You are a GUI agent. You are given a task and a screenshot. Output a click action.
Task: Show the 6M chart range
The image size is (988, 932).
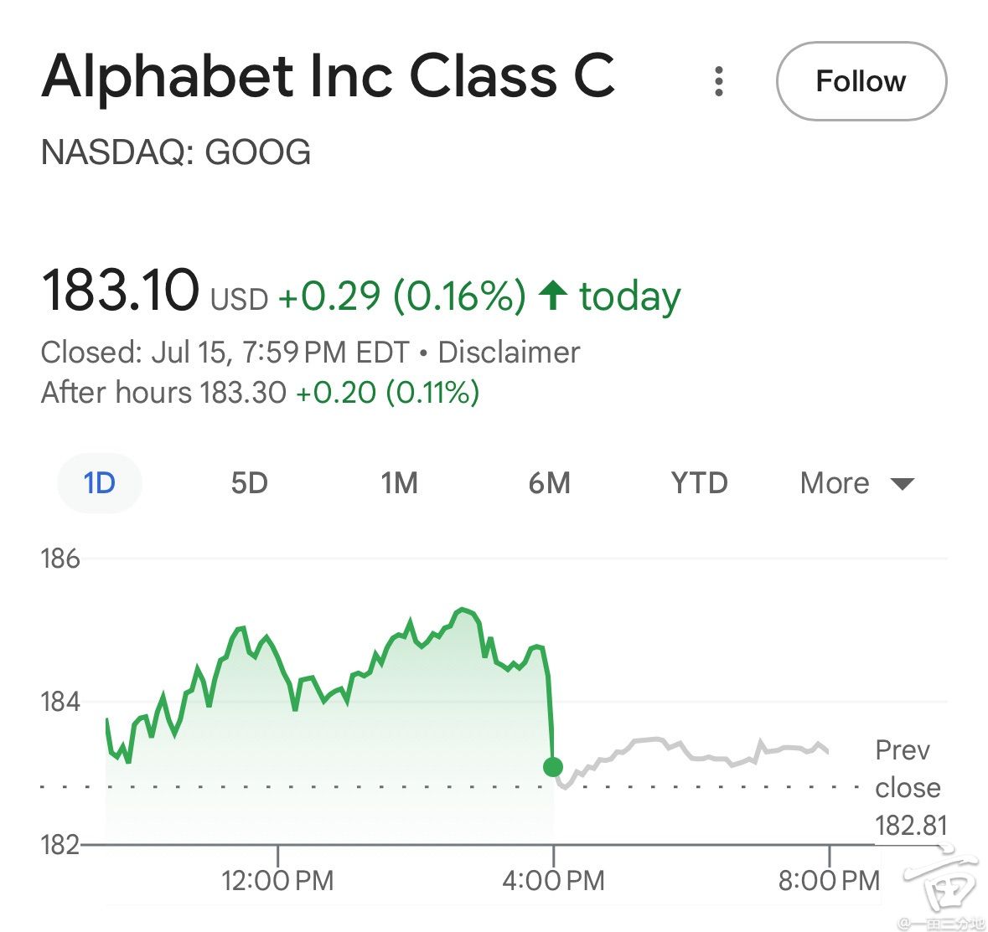(x=550, y=483)
